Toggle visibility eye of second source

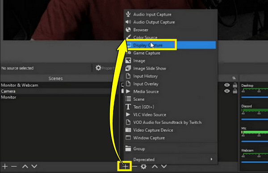click(227, 91)
